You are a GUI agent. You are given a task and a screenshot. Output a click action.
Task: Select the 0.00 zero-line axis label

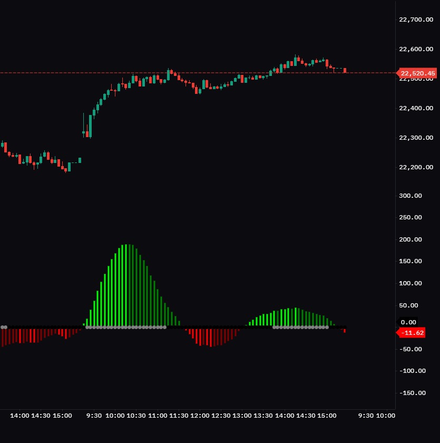(x=408, y=322)
